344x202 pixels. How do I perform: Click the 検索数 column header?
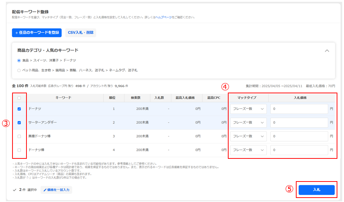(x=133, y=98)
